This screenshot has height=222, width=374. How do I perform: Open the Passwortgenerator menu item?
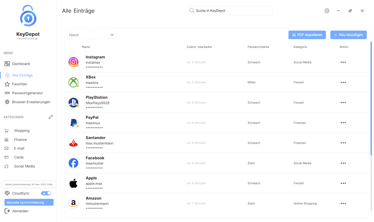27,93
